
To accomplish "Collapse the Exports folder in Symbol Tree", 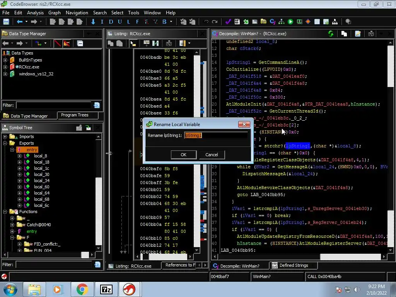I will coord(5,143).
